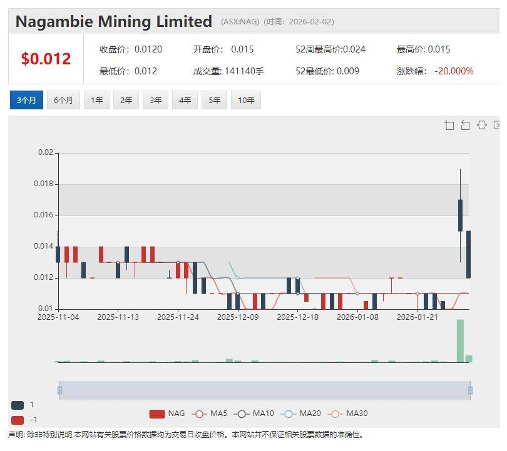Toggle the NAG candlestick series in legend
The width and height of the screenshot is (507, 451).
[167, 414]
